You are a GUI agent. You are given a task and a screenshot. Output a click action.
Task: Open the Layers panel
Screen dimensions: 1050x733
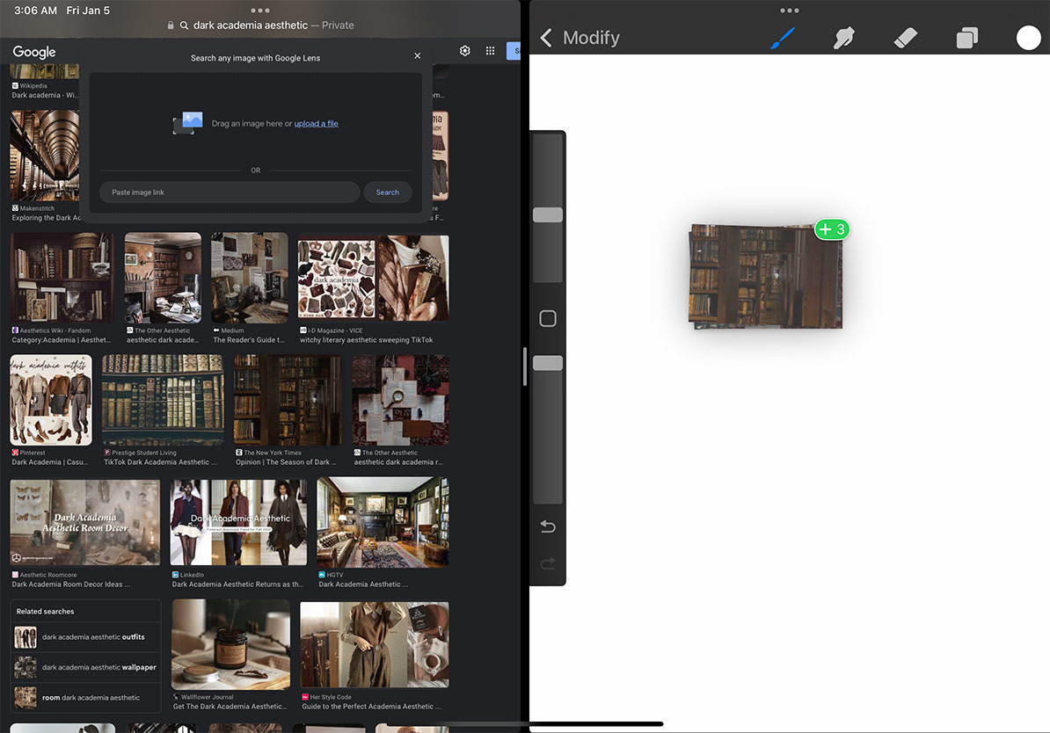point(966,37)
